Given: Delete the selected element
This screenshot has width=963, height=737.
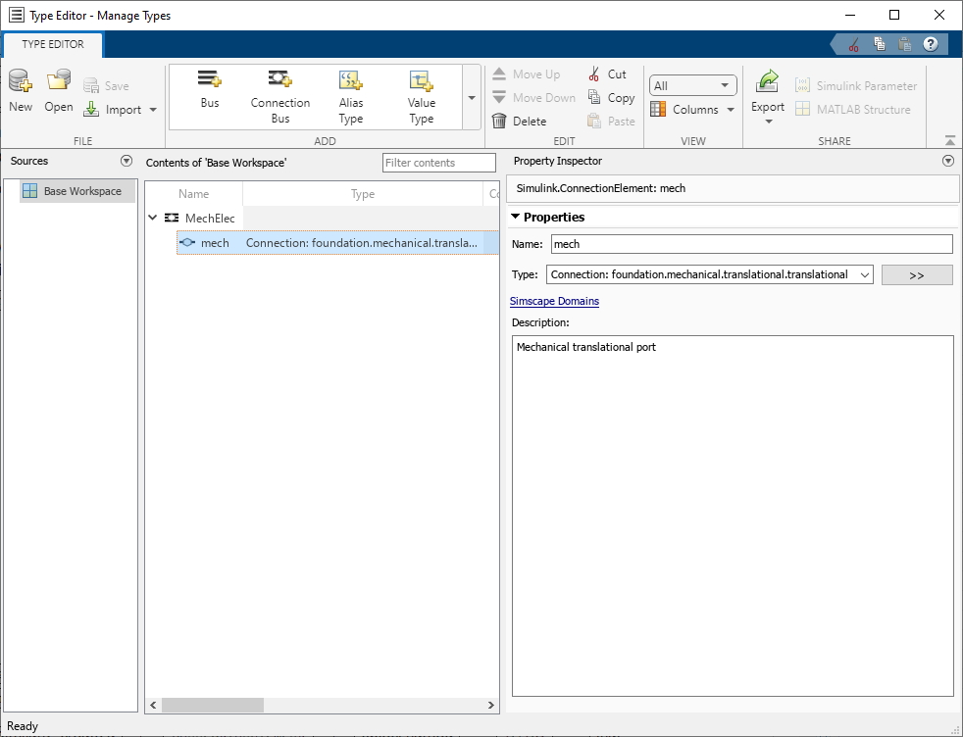Looking at the screenshot, I should [519, 121].
